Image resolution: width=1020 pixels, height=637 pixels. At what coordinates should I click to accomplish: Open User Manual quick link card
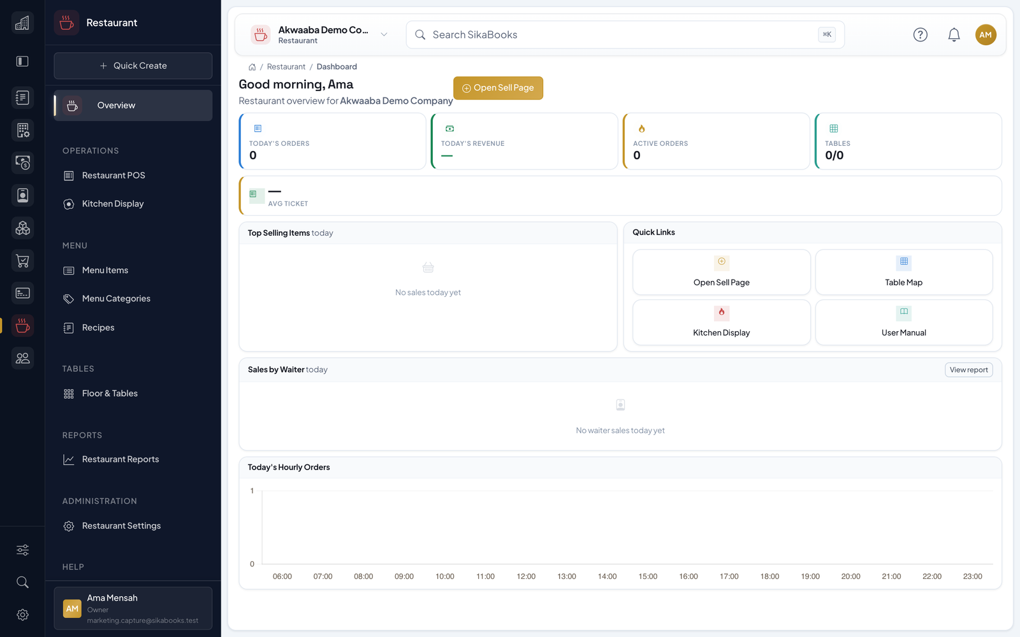pos(904,322)
